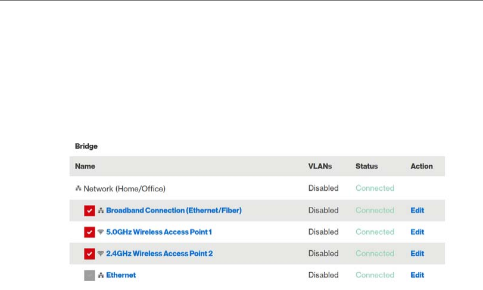The image size is (483, 290).
Task: Enable the gray Ethernet checkbox
Action: [x=89, y=276]
